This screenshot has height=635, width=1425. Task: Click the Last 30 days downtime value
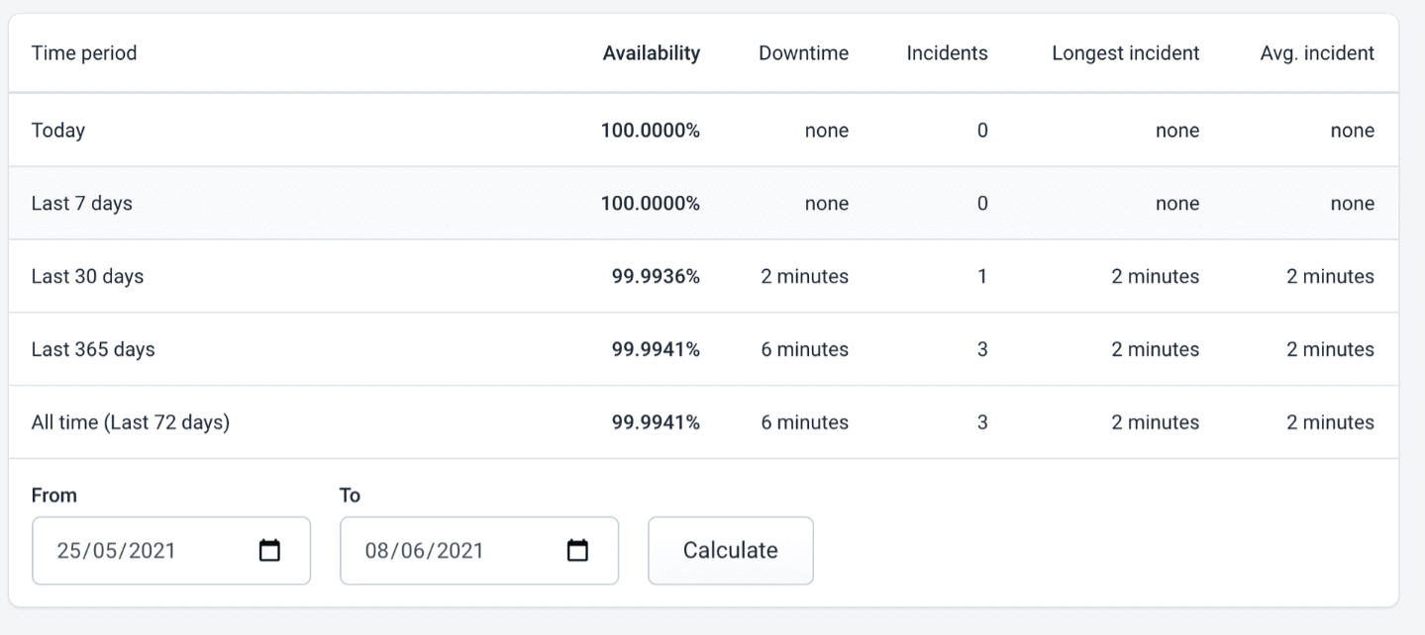tap(804, 277)
